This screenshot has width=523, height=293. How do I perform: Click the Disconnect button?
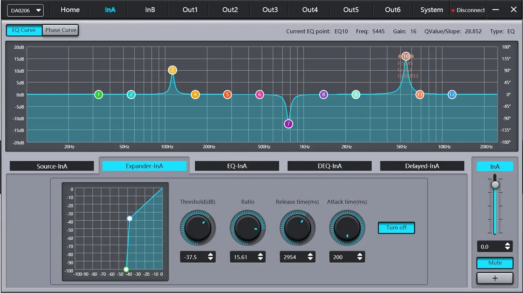point(468,10)
